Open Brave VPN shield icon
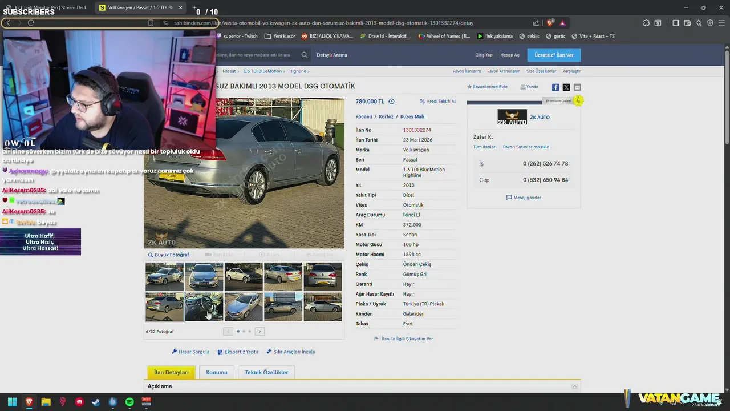This screenshot has height=411, width=730. (x=710, y=23)
